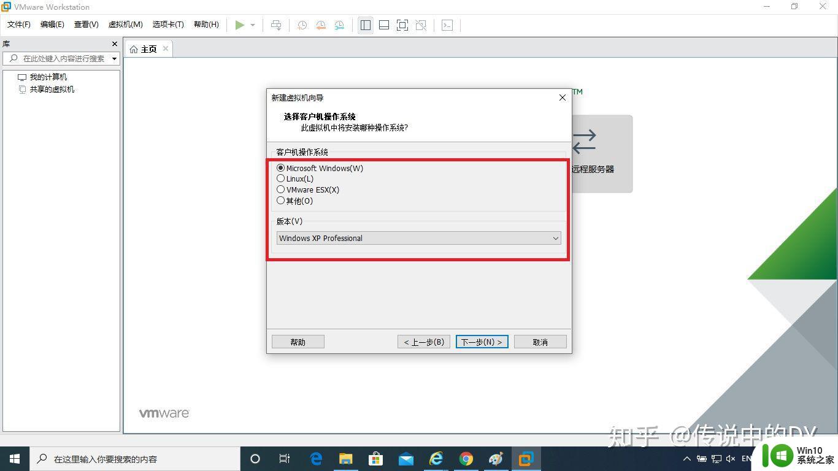Close the 主页 tab with its X
Viewport: 838px width, 471px height.
pyautogui.click(x=166, y=48)
